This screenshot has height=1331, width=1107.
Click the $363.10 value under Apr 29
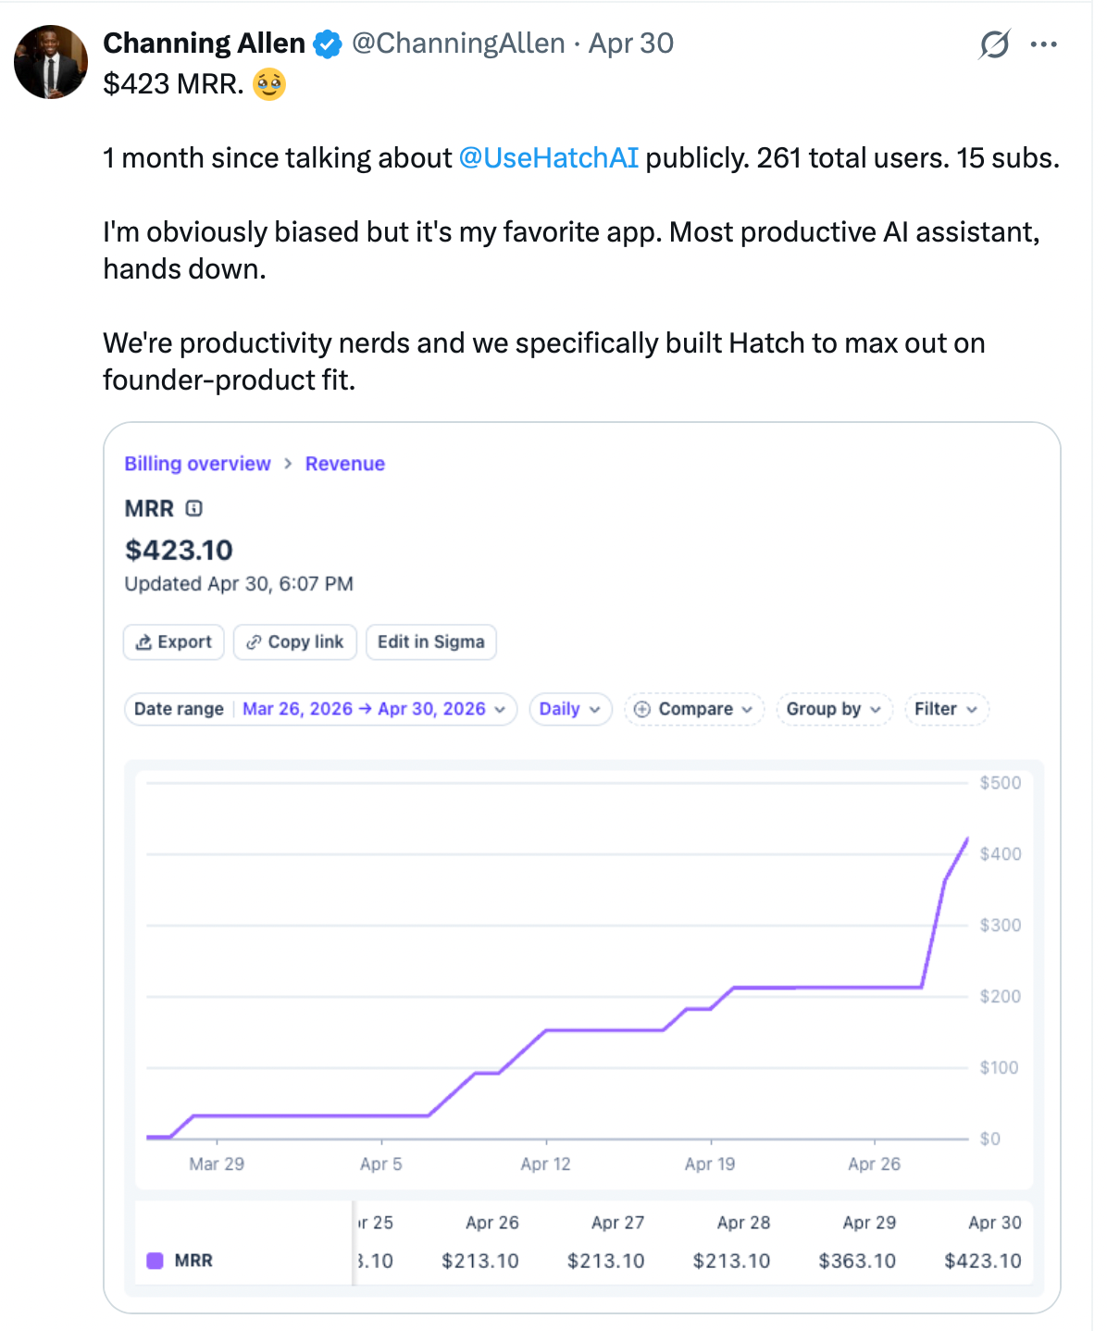pyautogui.click(x=857, y=1261)
